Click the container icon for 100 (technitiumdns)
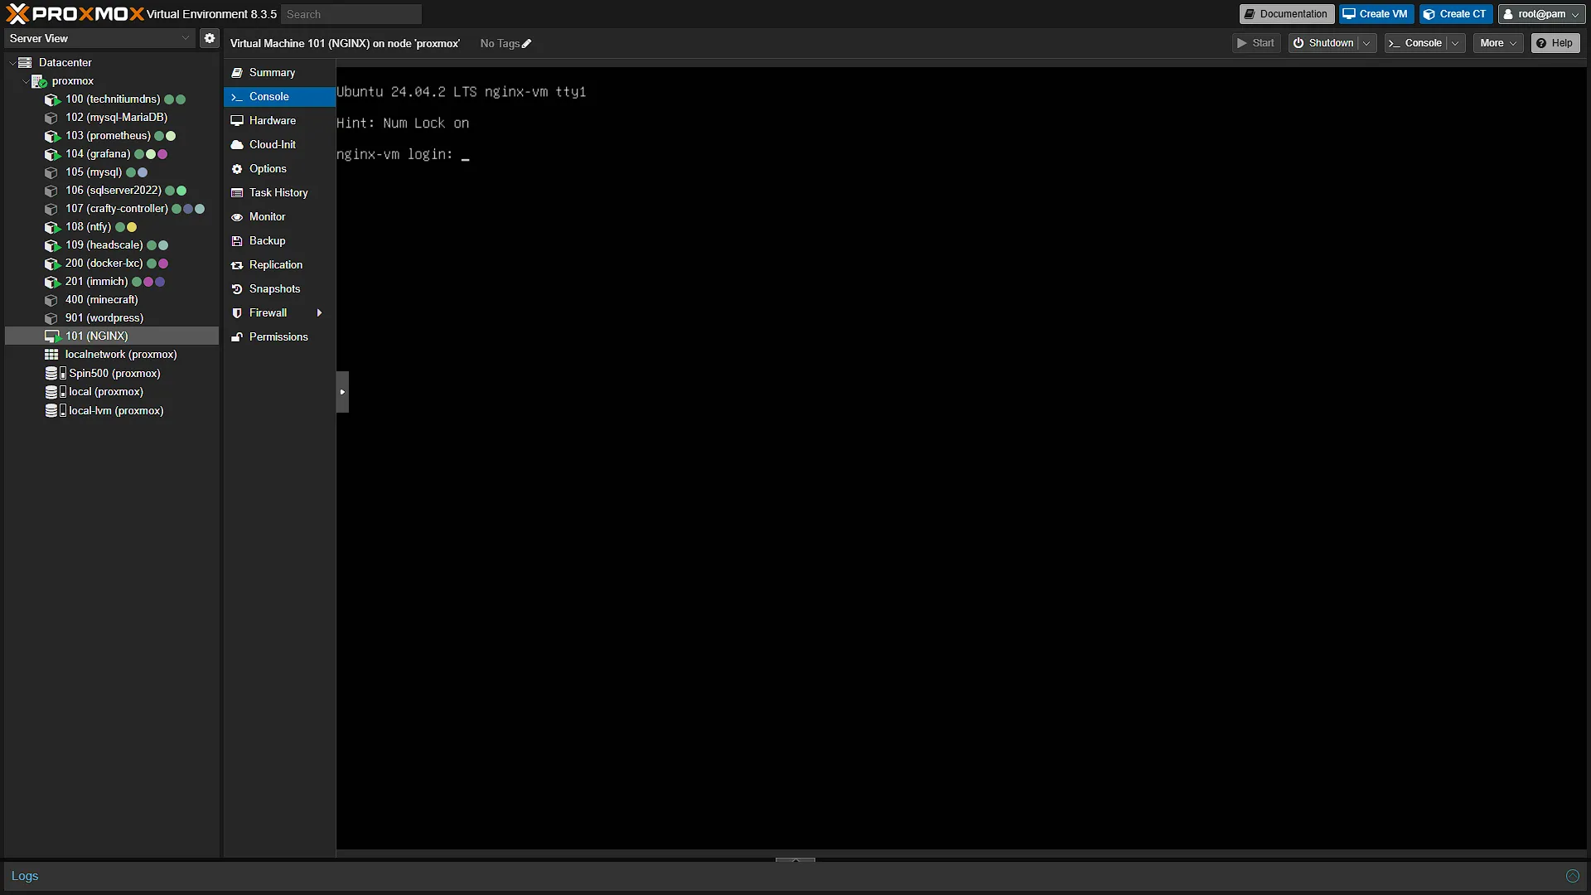 [x=52, y=99]
